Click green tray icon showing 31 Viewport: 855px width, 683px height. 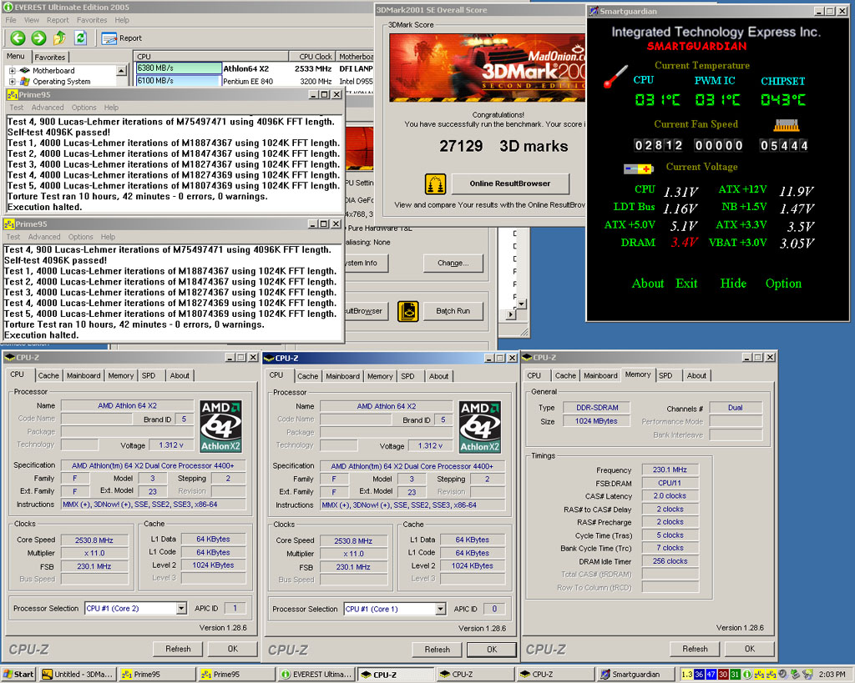tap(735, 675)
